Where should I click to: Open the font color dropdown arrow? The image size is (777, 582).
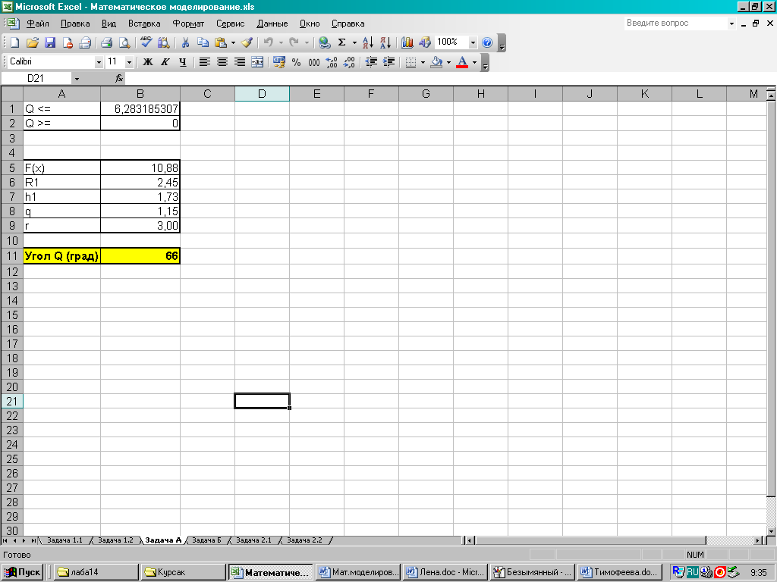475,62
